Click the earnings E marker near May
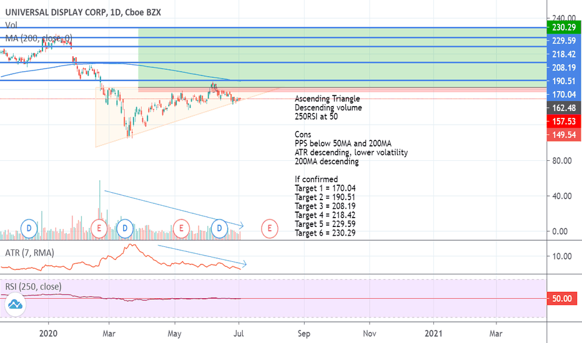 pos(181,228)
